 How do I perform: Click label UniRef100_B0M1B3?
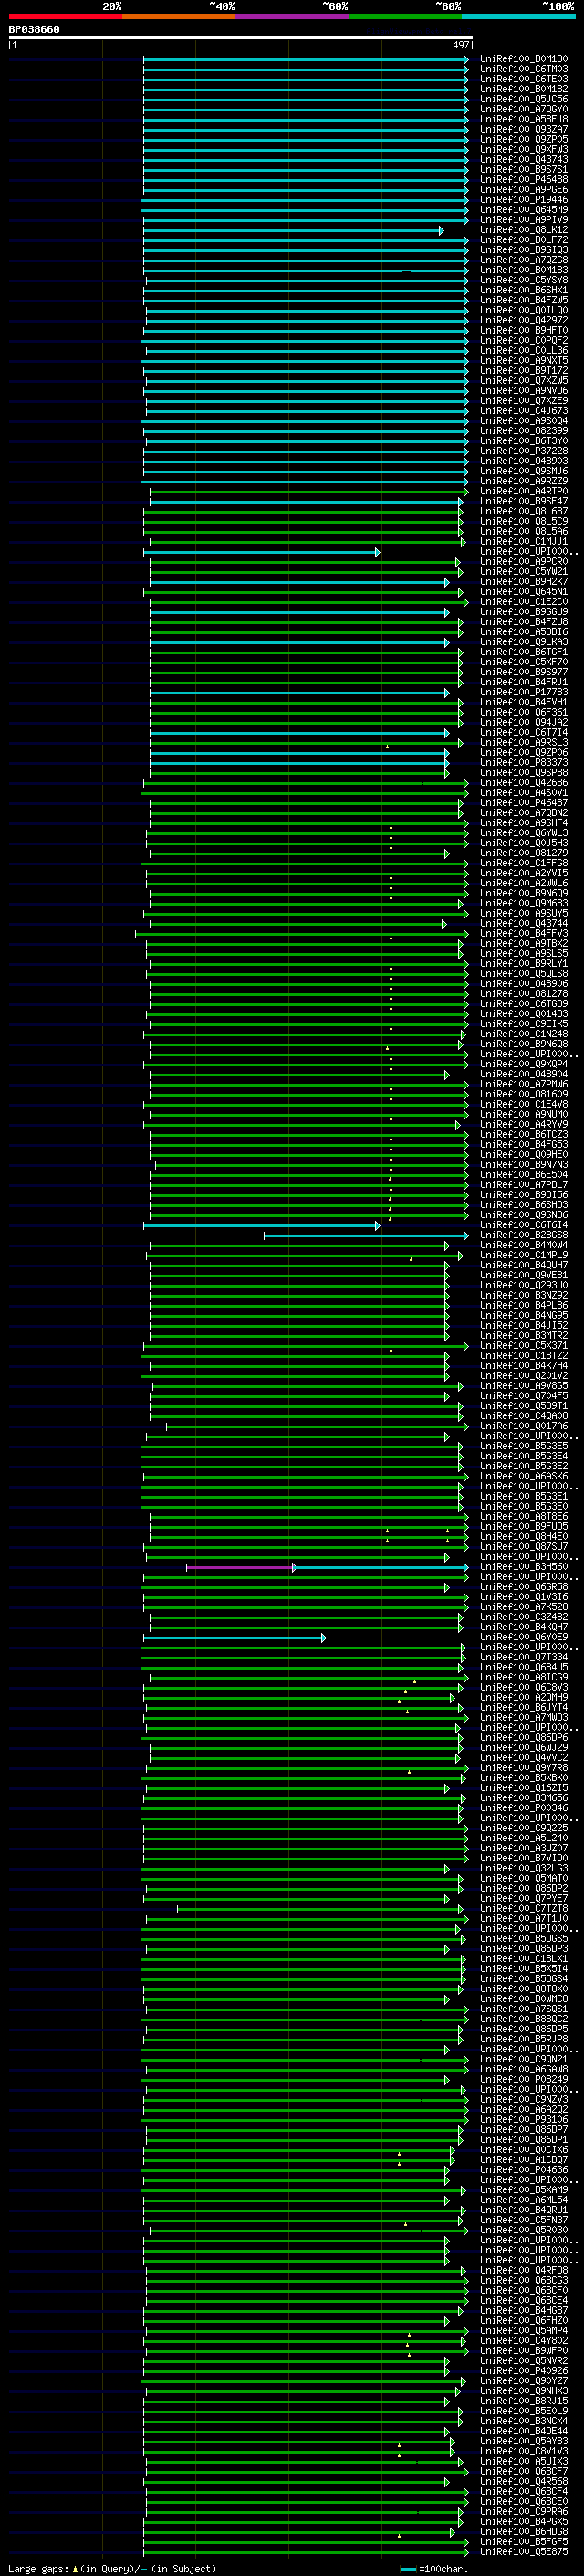[x=523, y=270]
